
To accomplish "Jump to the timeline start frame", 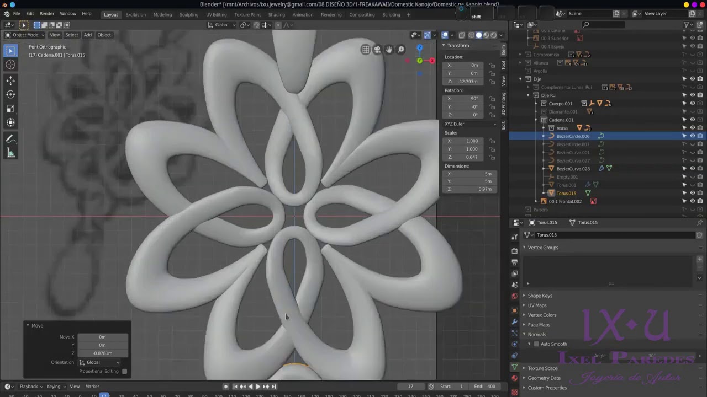I will (x=235, y=387).
